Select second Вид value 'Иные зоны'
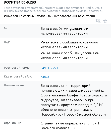This screenshot has height=134, width=111. tap(70, 56)
